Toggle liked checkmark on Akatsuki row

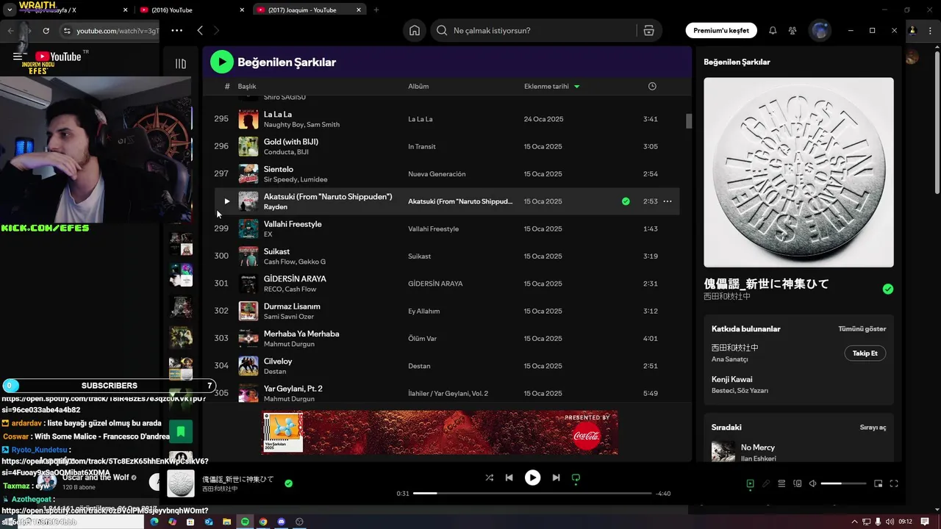coord(626,201)
